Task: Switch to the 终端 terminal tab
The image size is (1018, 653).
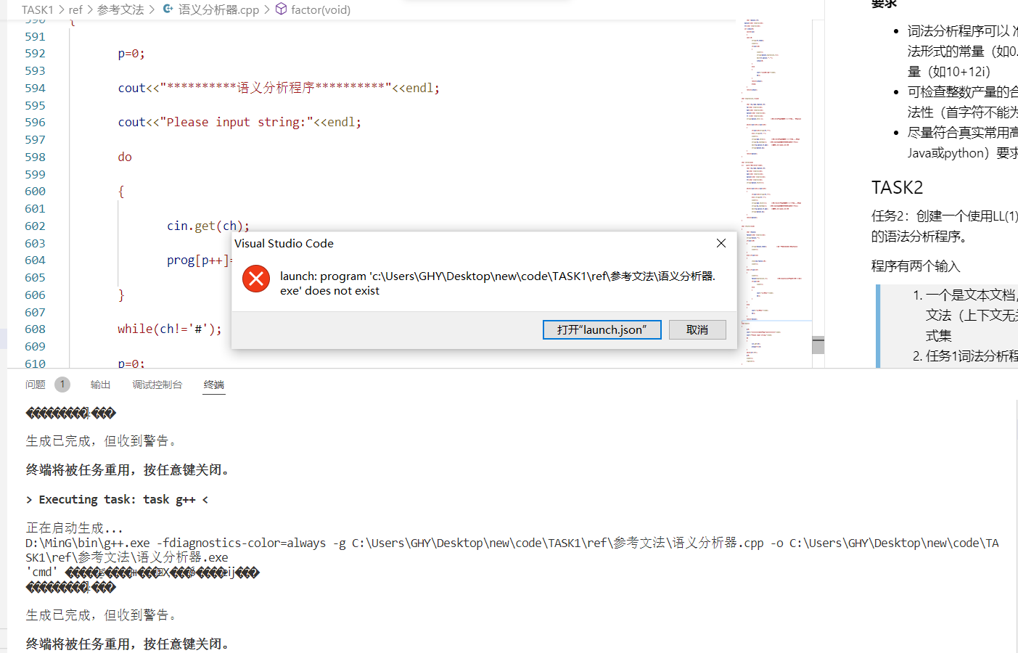Action: (214, 385)
